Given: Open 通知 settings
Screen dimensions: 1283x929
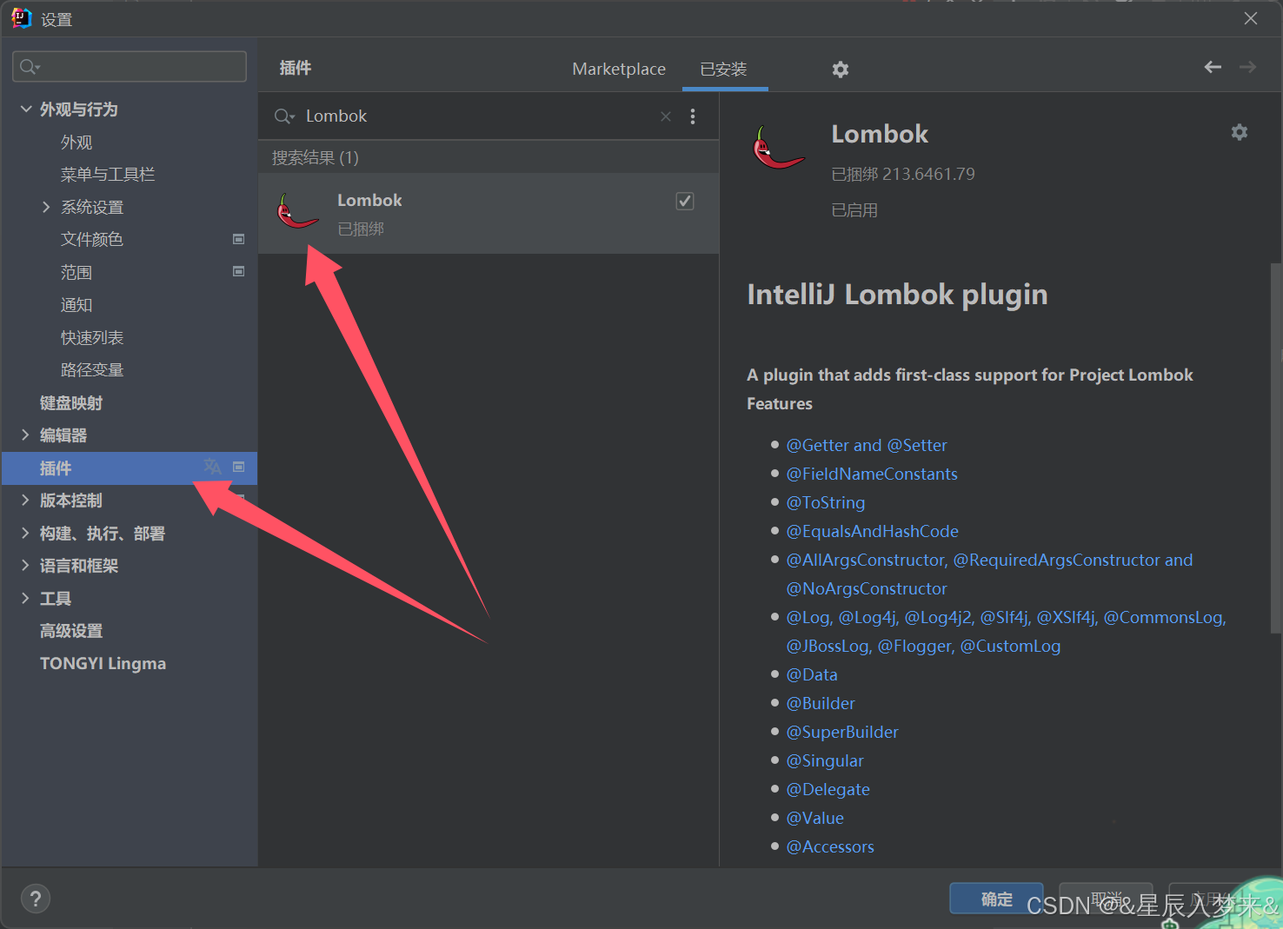Looking at the screenshot, I should coord(76,304).
